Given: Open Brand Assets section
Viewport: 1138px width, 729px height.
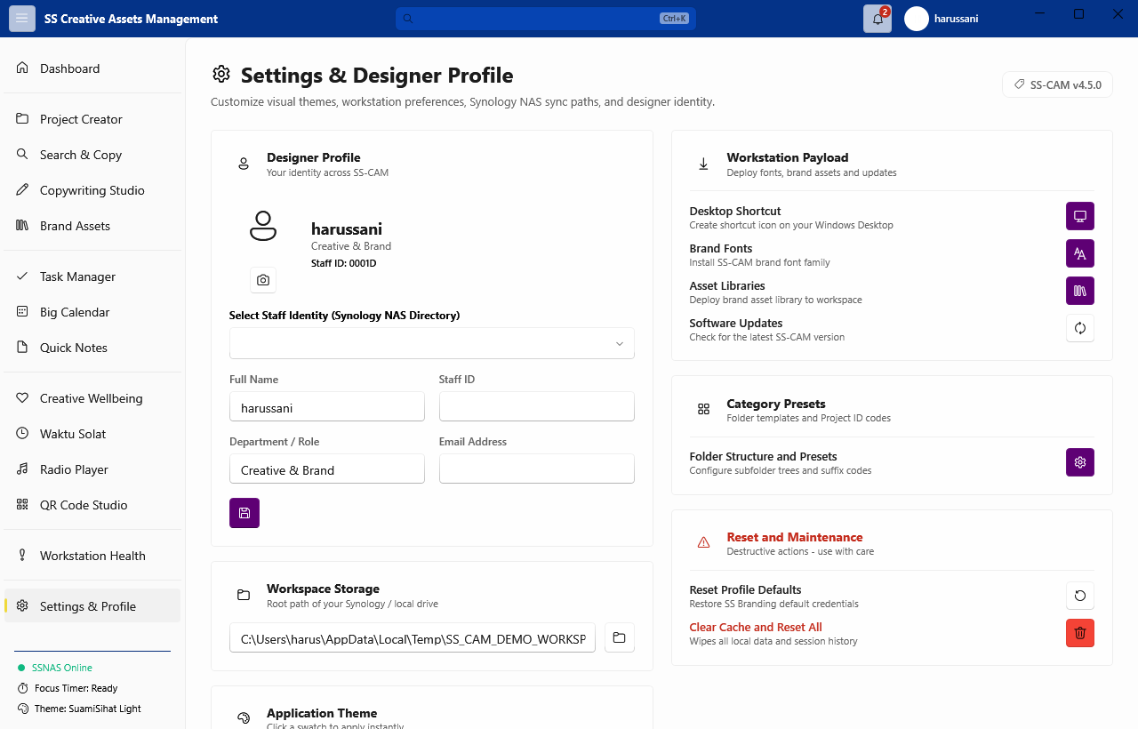Looking at the screenshot, I should (92, 226).
